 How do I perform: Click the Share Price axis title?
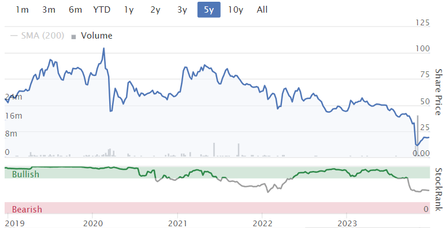pos(438,92)
